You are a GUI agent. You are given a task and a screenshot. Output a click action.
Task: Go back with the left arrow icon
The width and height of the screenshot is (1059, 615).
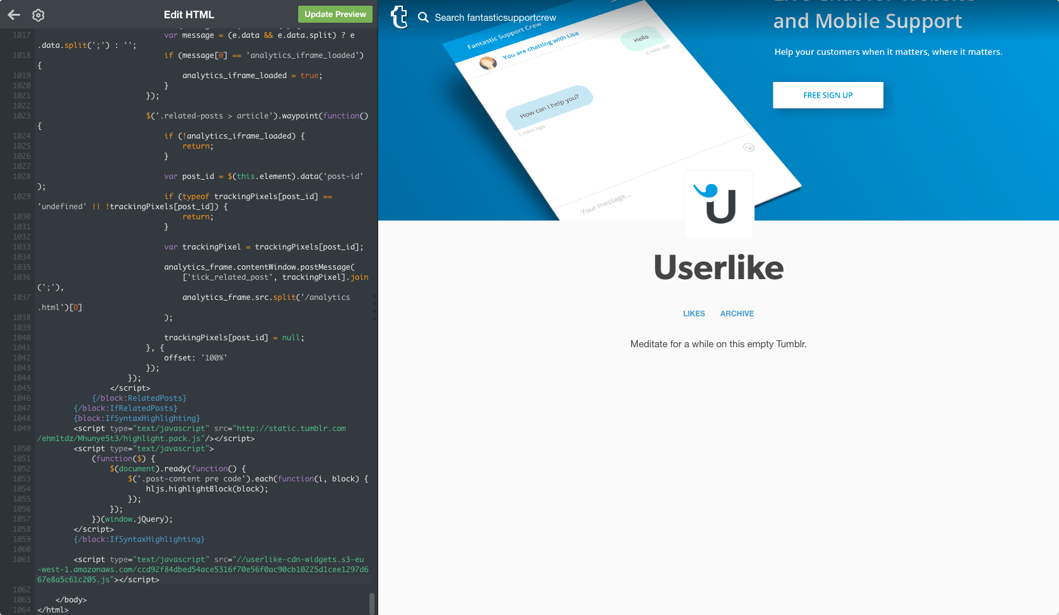(14, 14)
